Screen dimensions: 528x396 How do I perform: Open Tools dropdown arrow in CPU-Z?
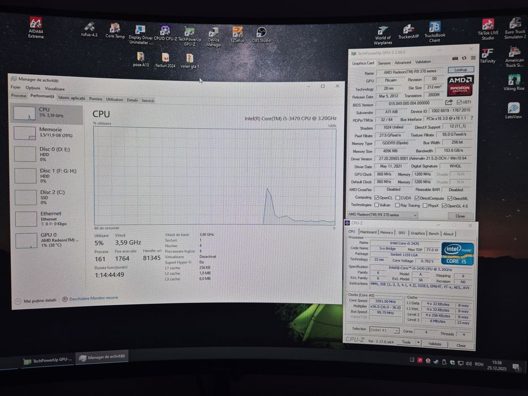418,342
